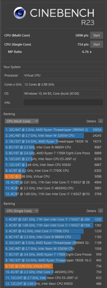Select Core i9-9880H row scoring 1183
The height and width of the screenshot is (288, 107).
[53, 237]
